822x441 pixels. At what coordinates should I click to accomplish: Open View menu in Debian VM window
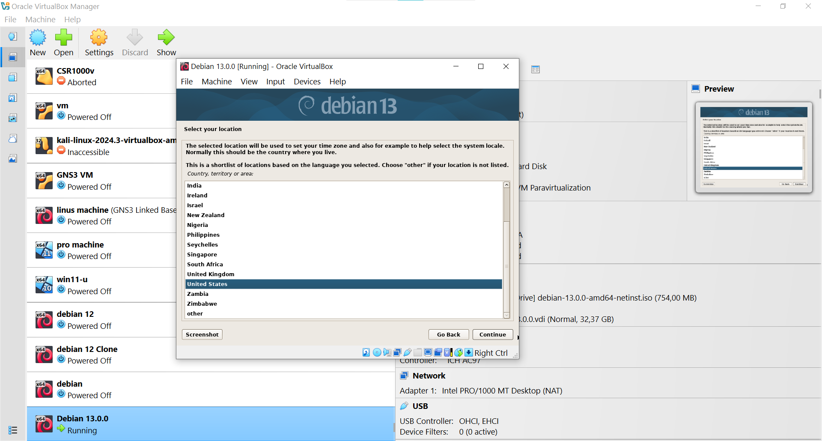click(x=249, y=81)
